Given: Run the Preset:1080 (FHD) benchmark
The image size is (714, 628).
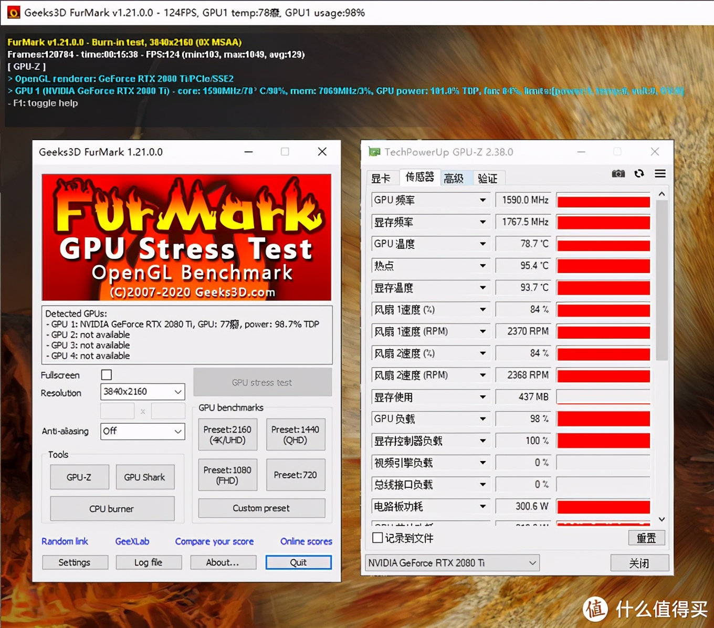Looking at the screenshot, I should coord(228,475).
